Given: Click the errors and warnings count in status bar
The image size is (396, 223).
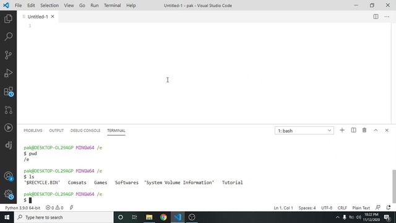Looking at the screenshot, I should tap(54, 208).
